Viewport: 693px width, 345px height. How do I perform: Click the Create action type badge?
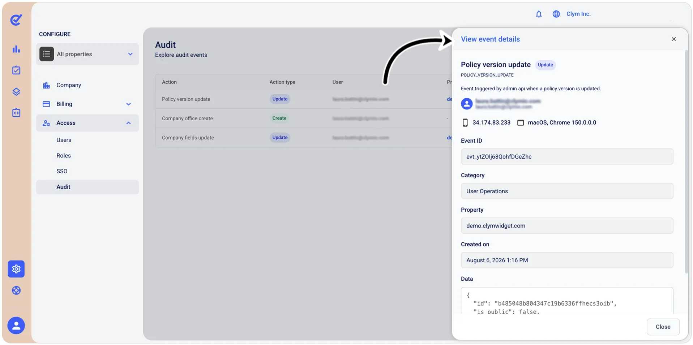(279, 118)
